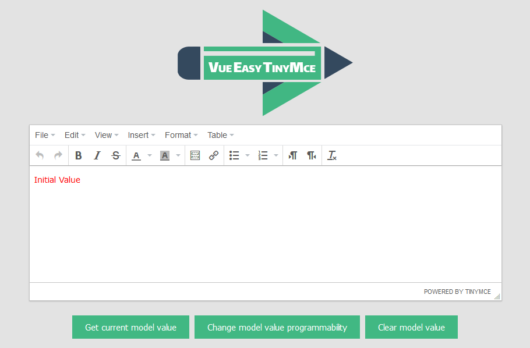This screenshot has height=348, width=530.
Task: Insert or edit a link
Action: (214, 155)
